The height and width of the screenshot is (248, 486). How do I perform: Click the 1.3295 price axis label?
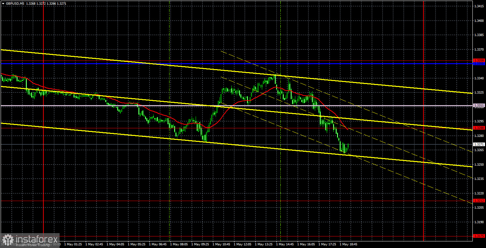pos(479,121)
